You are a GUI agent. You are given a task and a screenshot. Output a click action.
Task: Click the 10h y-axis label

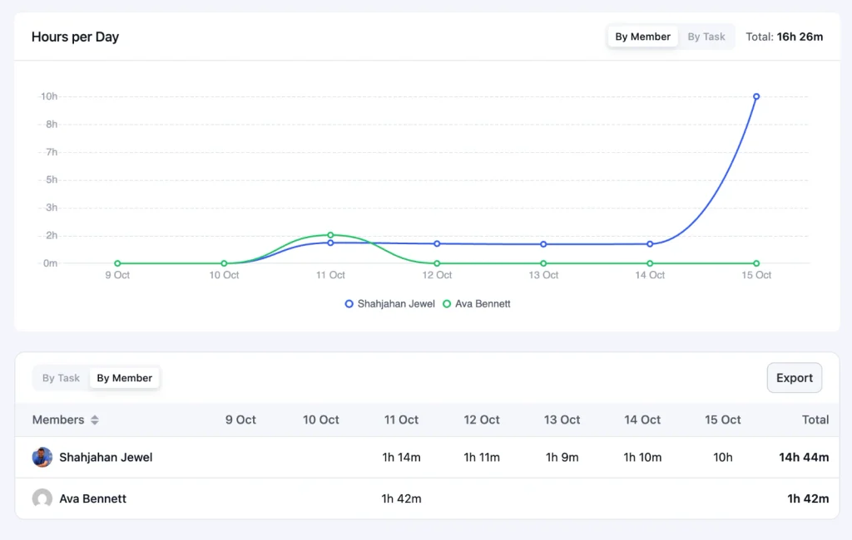click(49, 96)
